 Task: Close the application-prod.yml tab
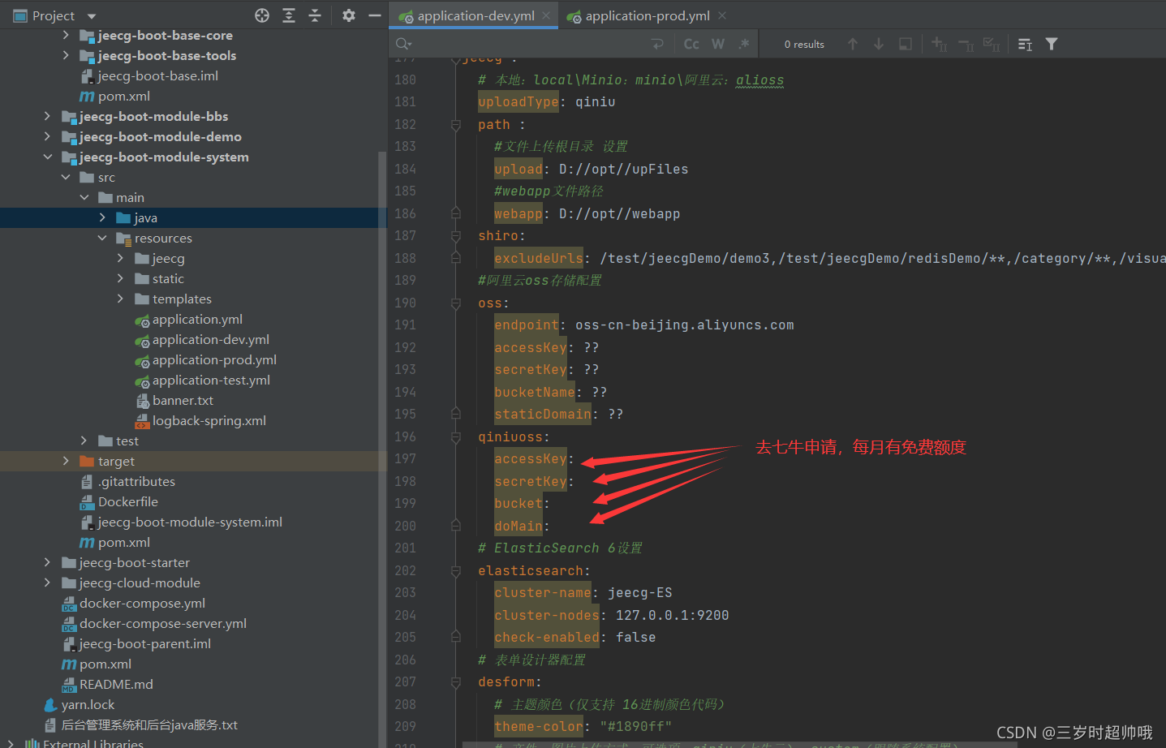722,15
